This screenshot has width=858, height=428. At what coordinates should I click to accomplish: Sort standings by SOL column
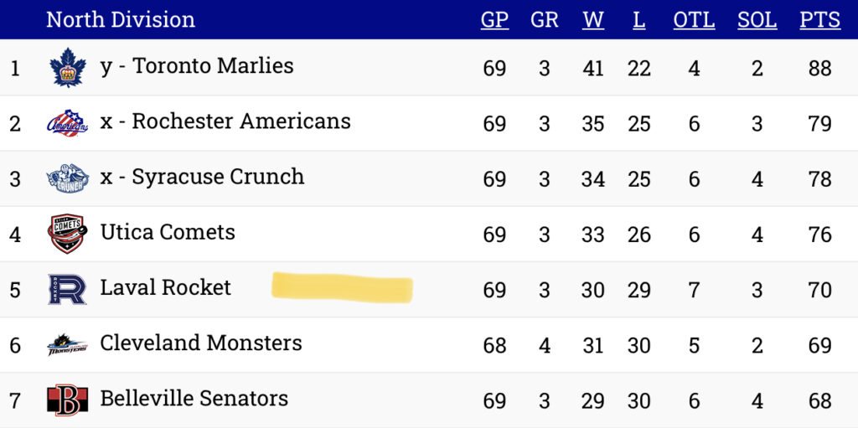[757, 20]
